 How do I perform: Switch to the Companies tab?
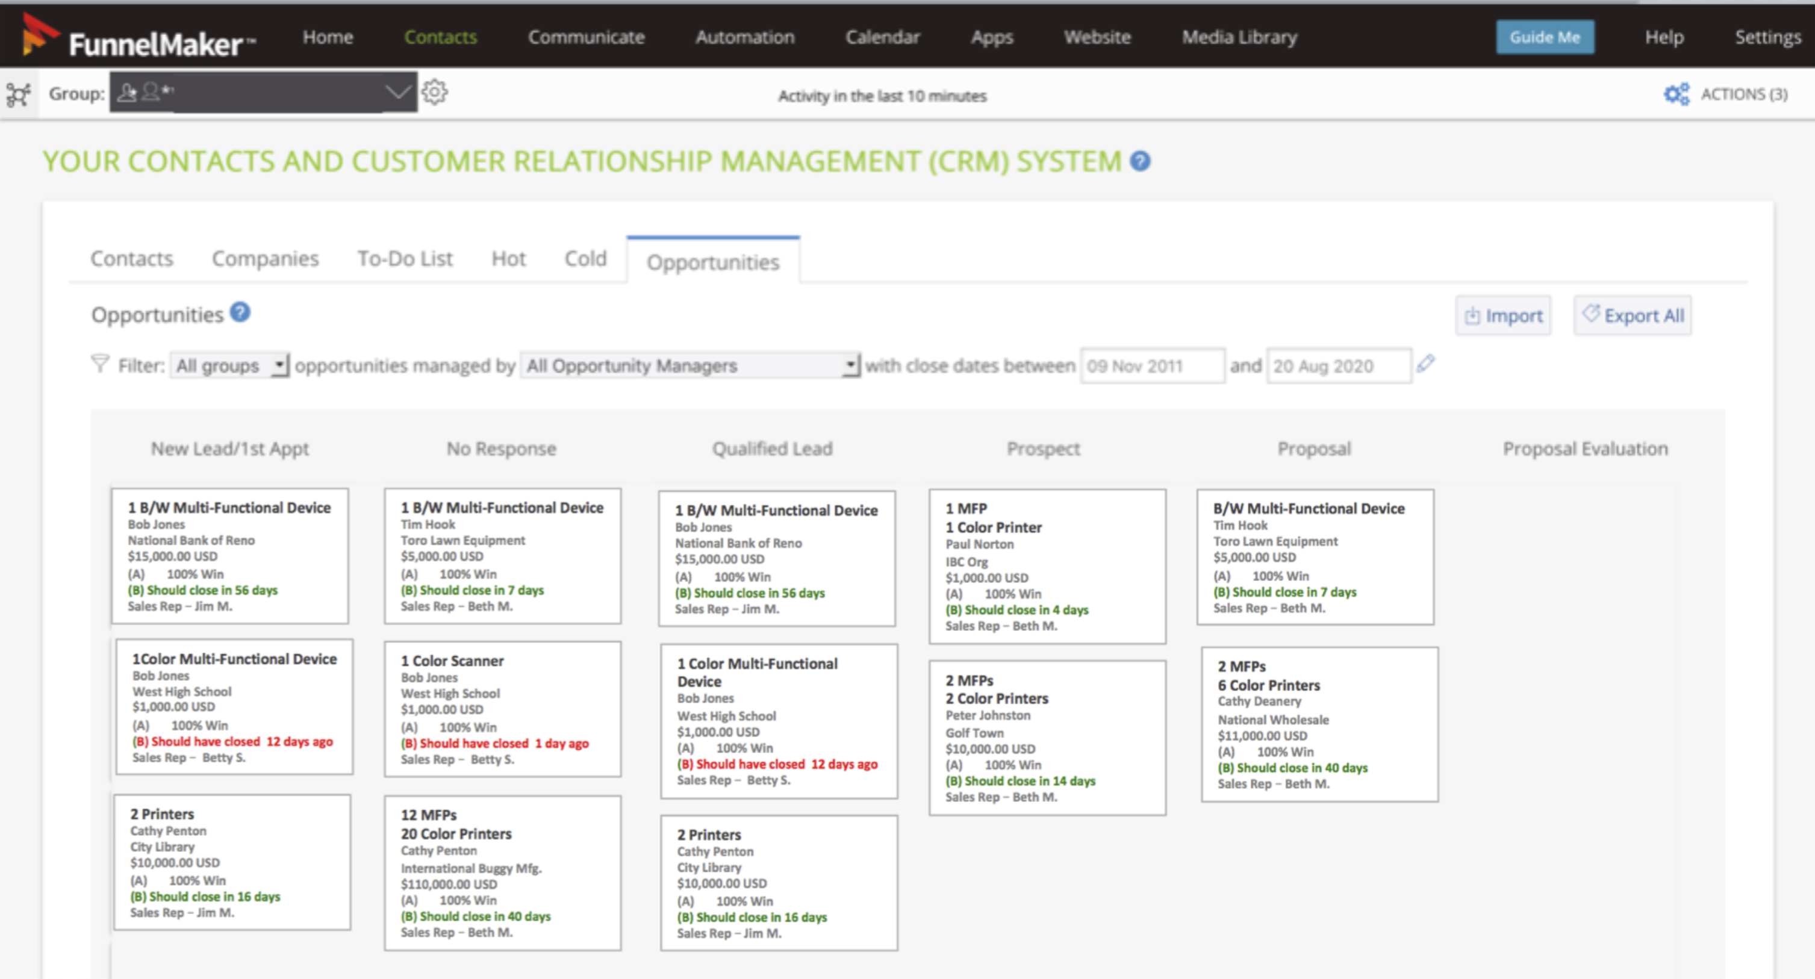pos(265,259)
